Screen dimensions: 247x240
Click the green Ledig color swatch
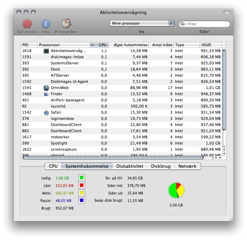(82, 178)
